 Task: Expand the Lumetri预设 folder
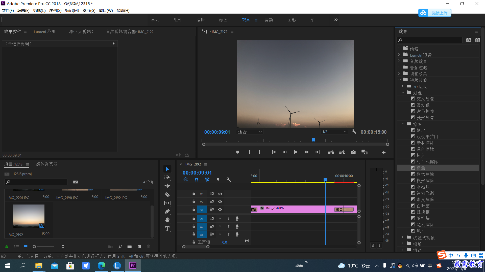tap(399, 55)
